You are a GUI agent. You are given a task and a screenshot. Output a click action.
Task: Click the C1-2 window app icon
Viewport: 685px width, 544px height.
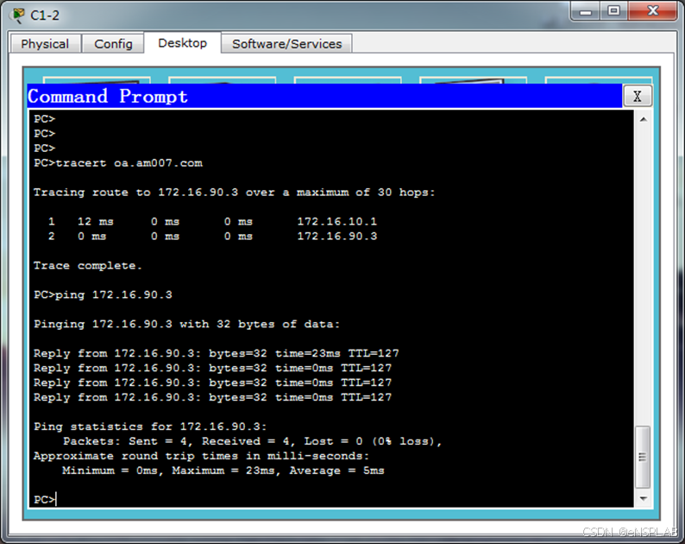[18, 16]
